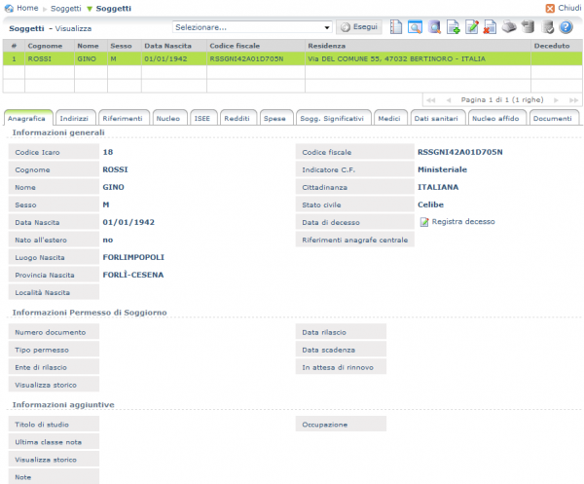Open the window search icon
584x484 pixels.
[415, 27]
